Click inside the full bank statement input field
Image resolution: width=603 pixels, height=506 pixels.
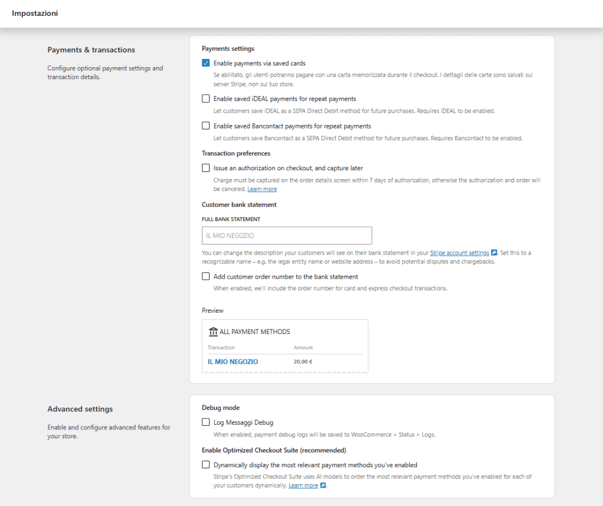[287, 235]
